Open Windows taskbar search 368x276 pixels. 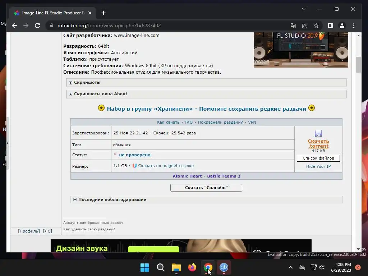[161, 267]
